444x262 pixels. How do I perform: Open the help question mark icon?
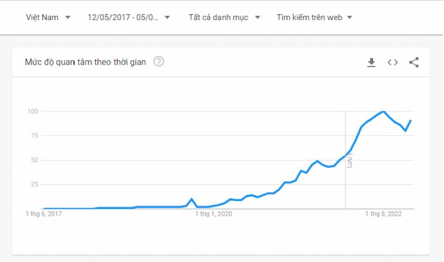[158, 61]
